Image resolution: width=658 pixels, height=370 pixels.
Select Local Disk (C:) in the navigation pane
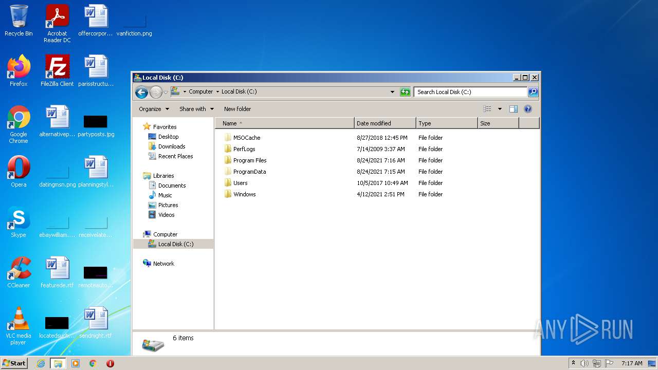tap(173, 244)
